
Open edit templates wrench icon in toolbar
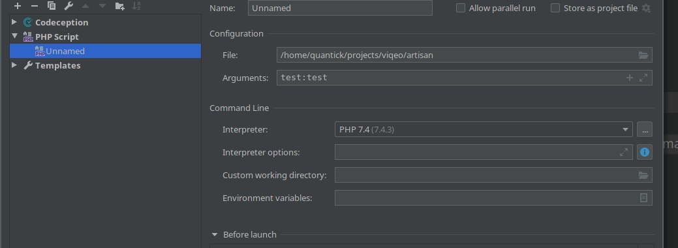pyautogui.click(x=69, y=6)
